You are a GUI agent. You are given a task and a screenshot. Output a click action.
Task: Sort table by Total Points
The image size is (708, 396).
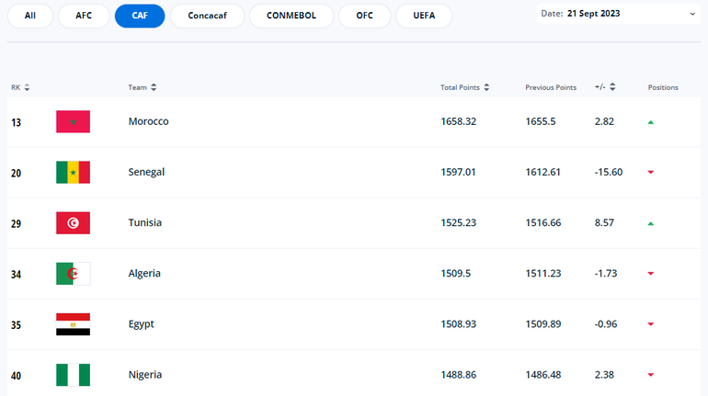coord(485,87)
